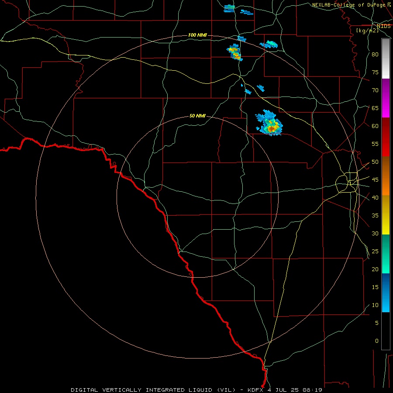Click legend value 20
The image size is (393, 393).
point(375,269)
